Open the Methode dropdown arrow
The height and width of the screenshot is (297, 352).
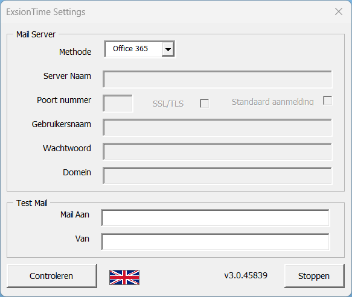(x=168, y=49)
